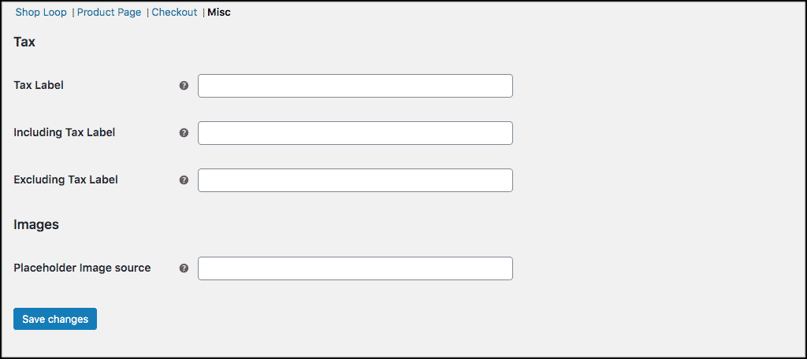This screenshot has width=807, height=359.
Task: Click the Placeholder Image source help icon
Action: click(184, 268)
